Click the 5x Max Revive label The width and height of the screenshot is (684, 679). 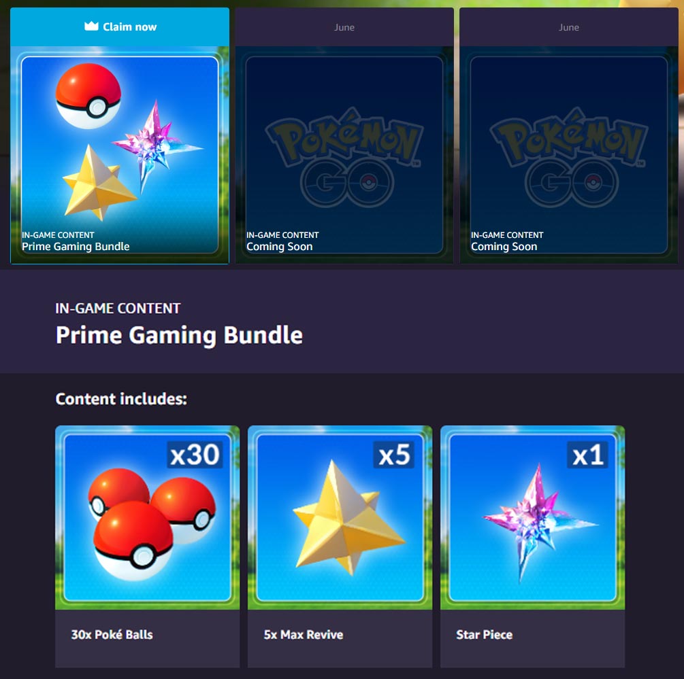point(304,635)
